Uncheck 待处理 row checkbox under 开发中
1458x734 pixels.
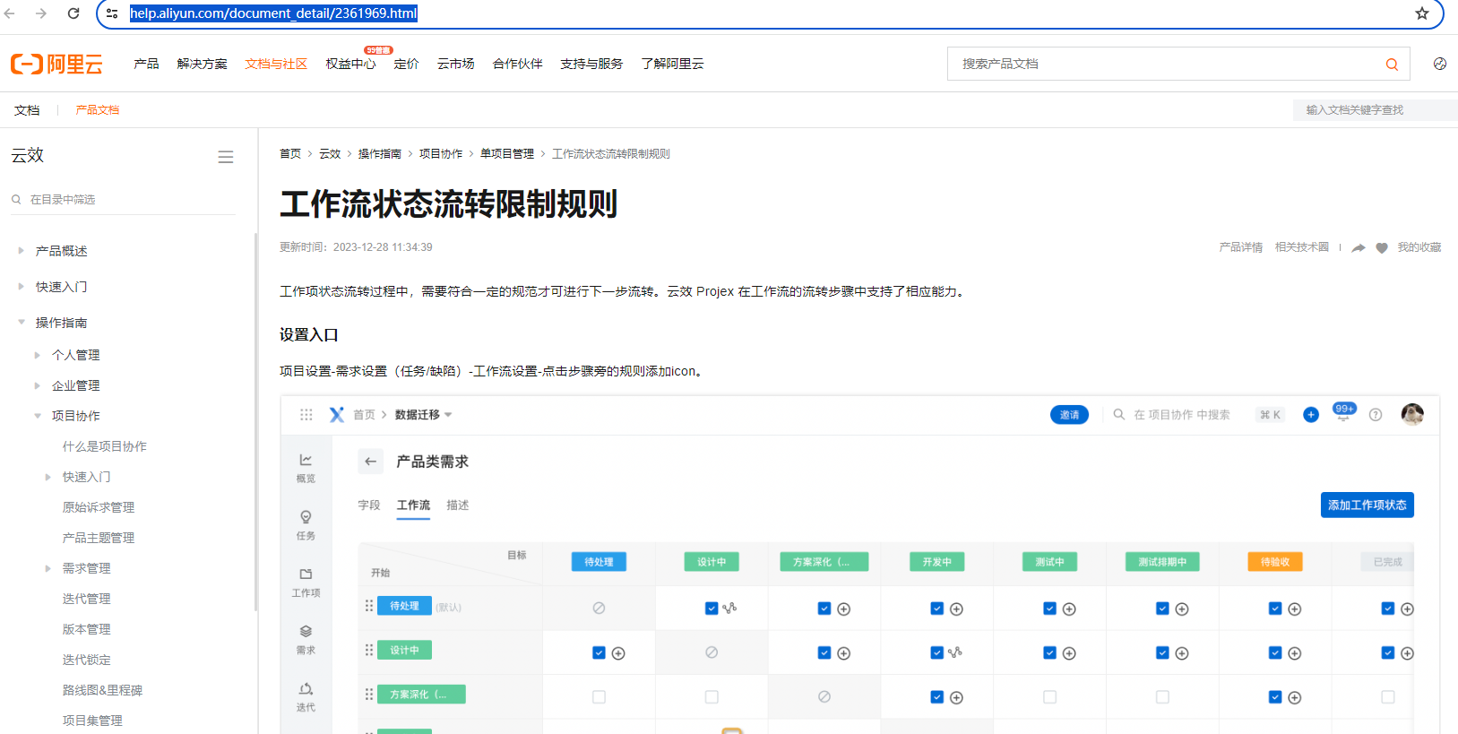(x=937, y=609)
